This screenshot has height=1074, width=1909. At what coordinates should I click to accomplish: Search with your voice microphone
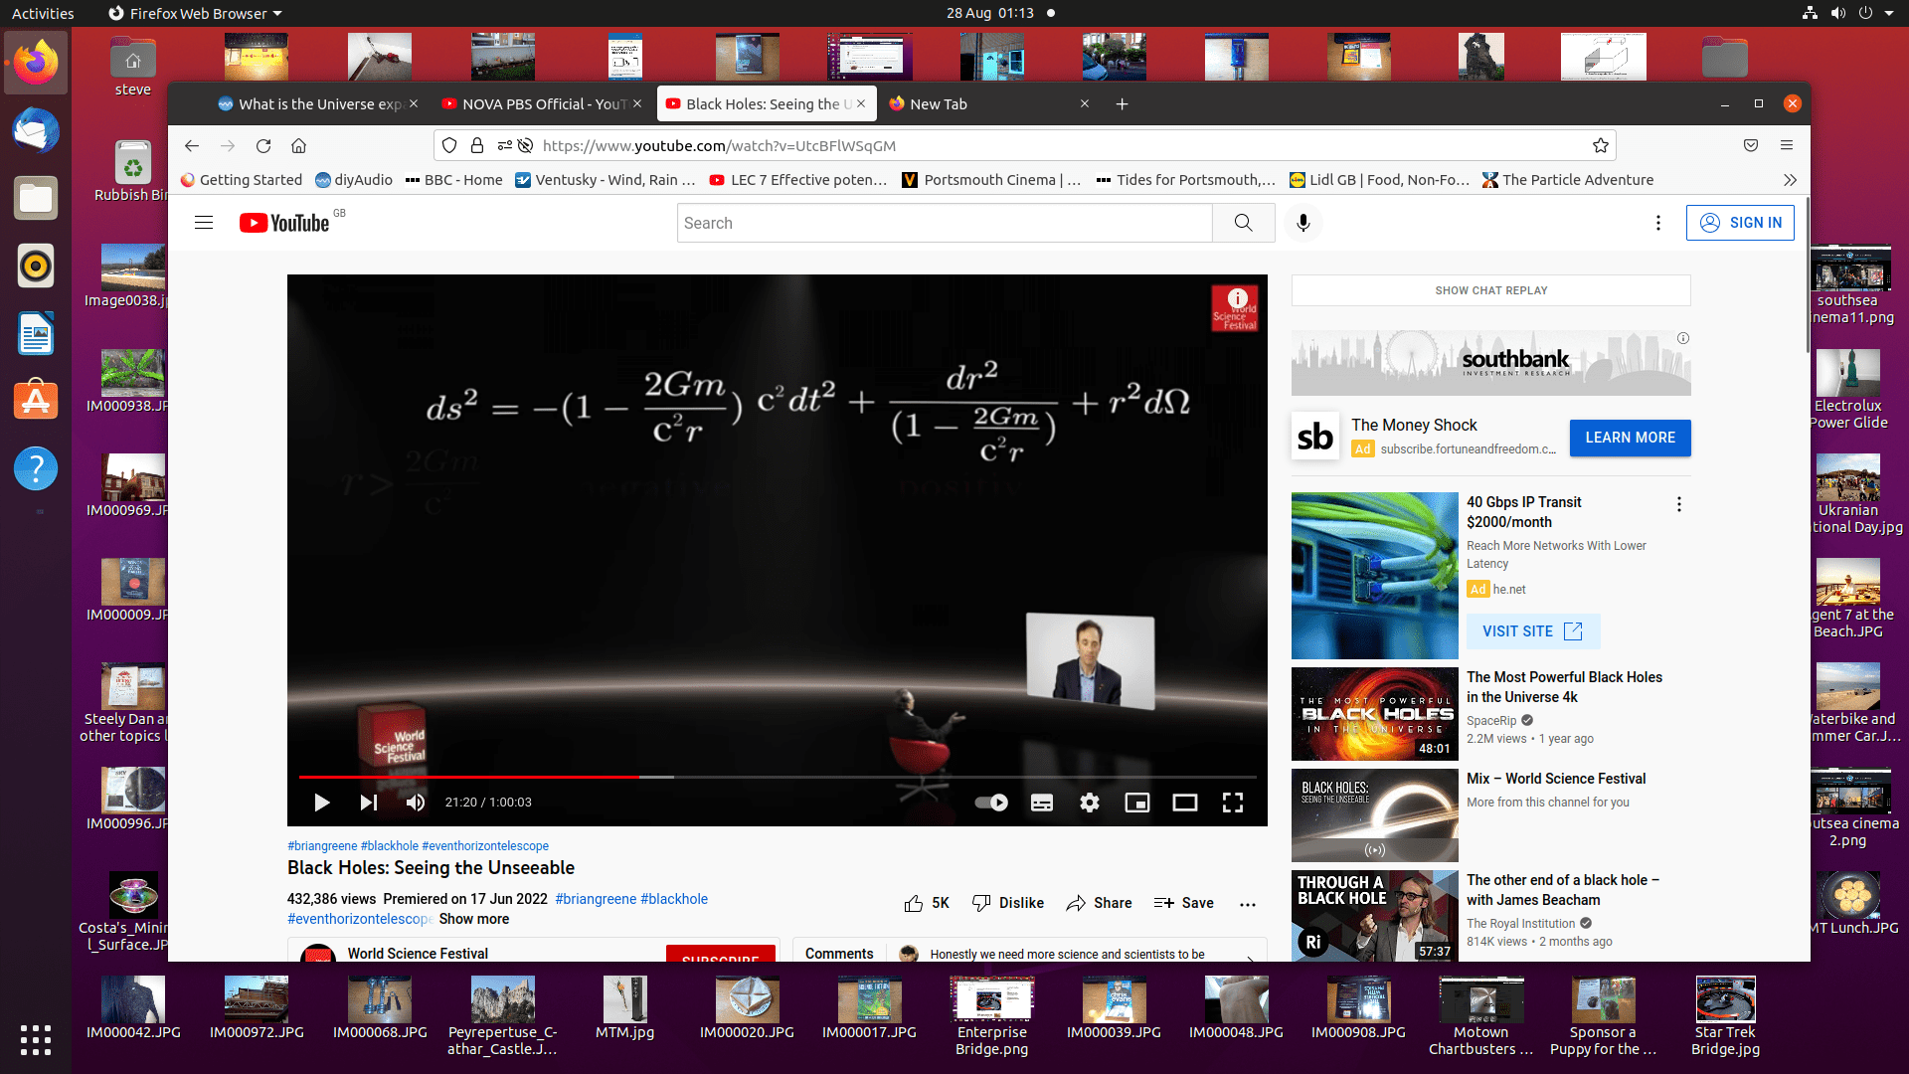coord(1303,223)
